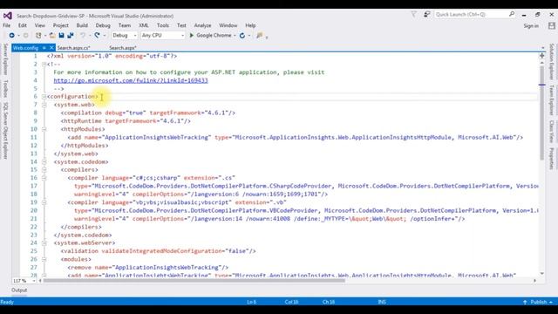Click the Open File folder icon
Viewport: 558px width, 314px height.
52,35
